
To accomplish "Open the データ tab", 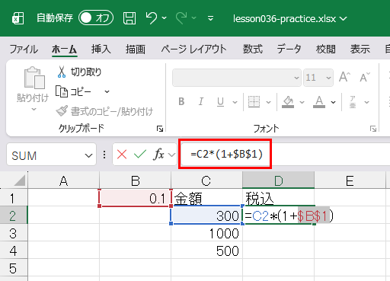I will [289, 49].
